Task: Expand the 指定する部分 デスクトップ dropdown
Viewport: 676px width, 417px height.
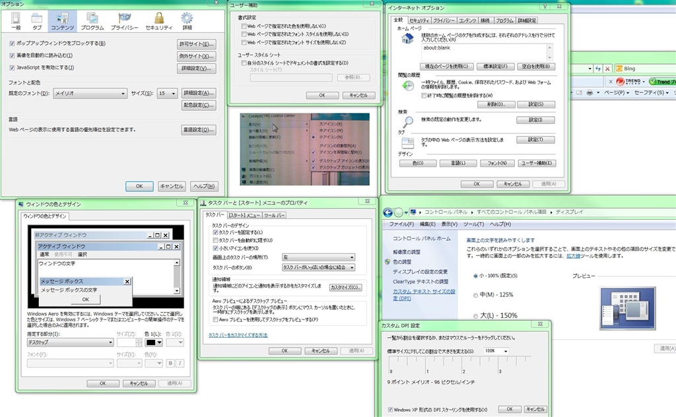Action: coord(69,342)
